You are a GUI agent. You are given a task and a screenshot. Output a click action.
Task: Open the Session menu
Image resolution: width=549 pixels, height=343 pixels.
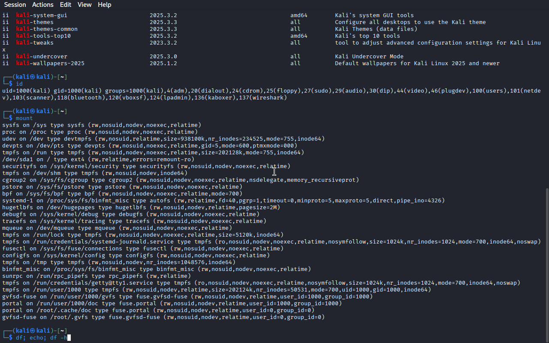click(15, 5)
